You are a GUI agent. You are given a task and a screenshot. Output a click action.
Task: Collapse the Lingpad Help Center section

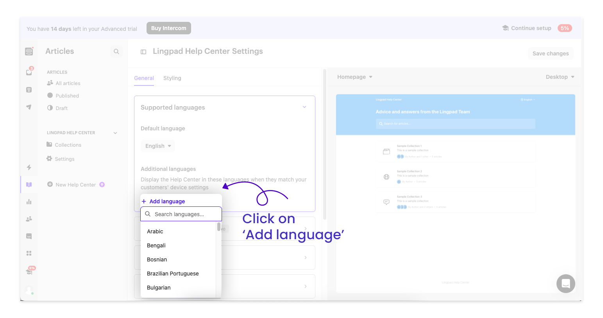(115, 133)
